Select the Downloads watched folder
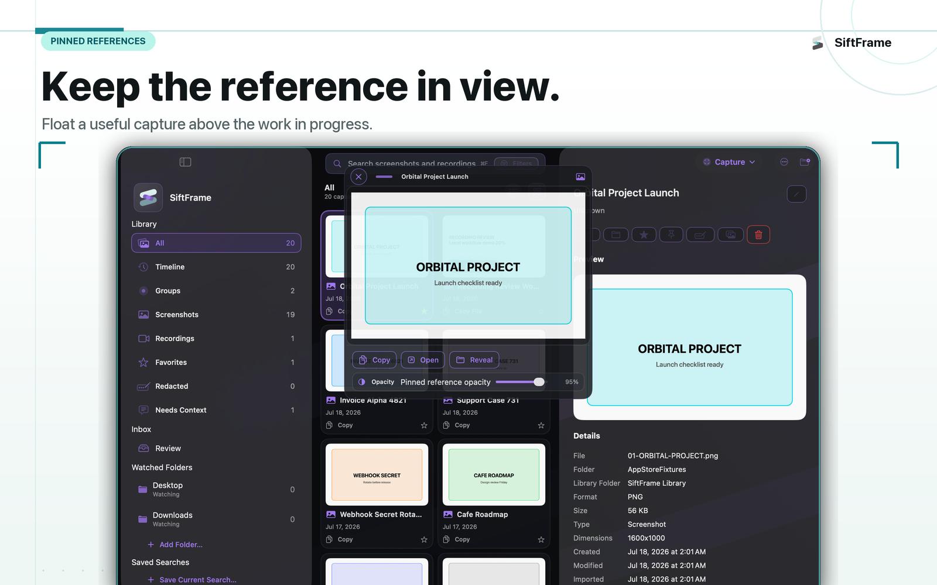937x585 pixels. coord(216,519)
